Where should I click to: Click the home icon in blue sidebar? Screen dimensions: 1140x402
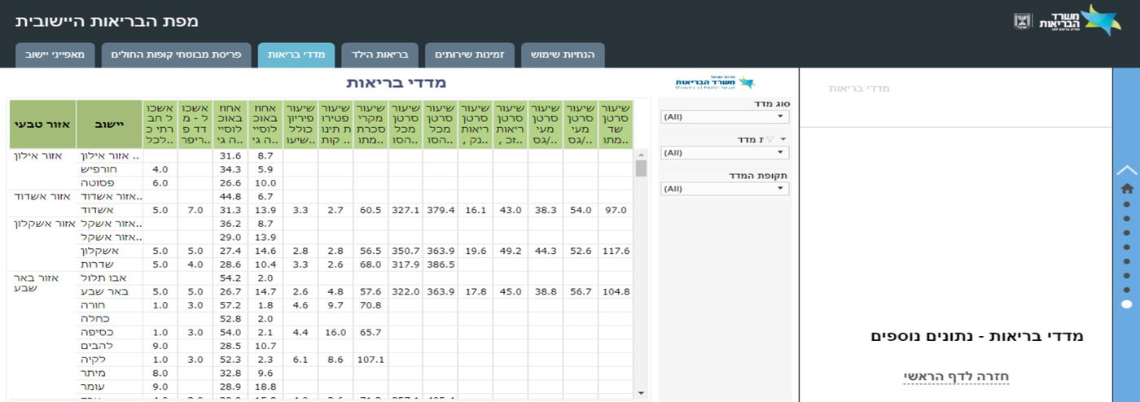[x=1127, y=188]
